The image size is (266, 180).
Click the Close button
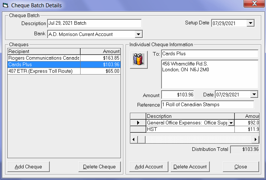(241, 167)
